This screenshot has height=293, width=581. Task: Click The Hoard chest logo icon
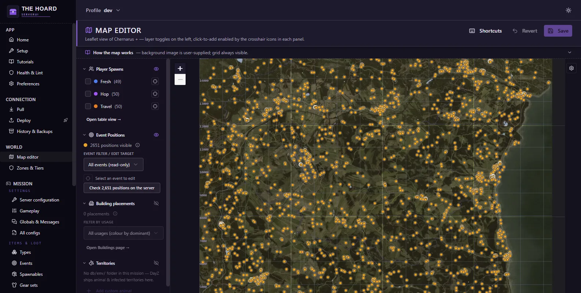[13, 12]
